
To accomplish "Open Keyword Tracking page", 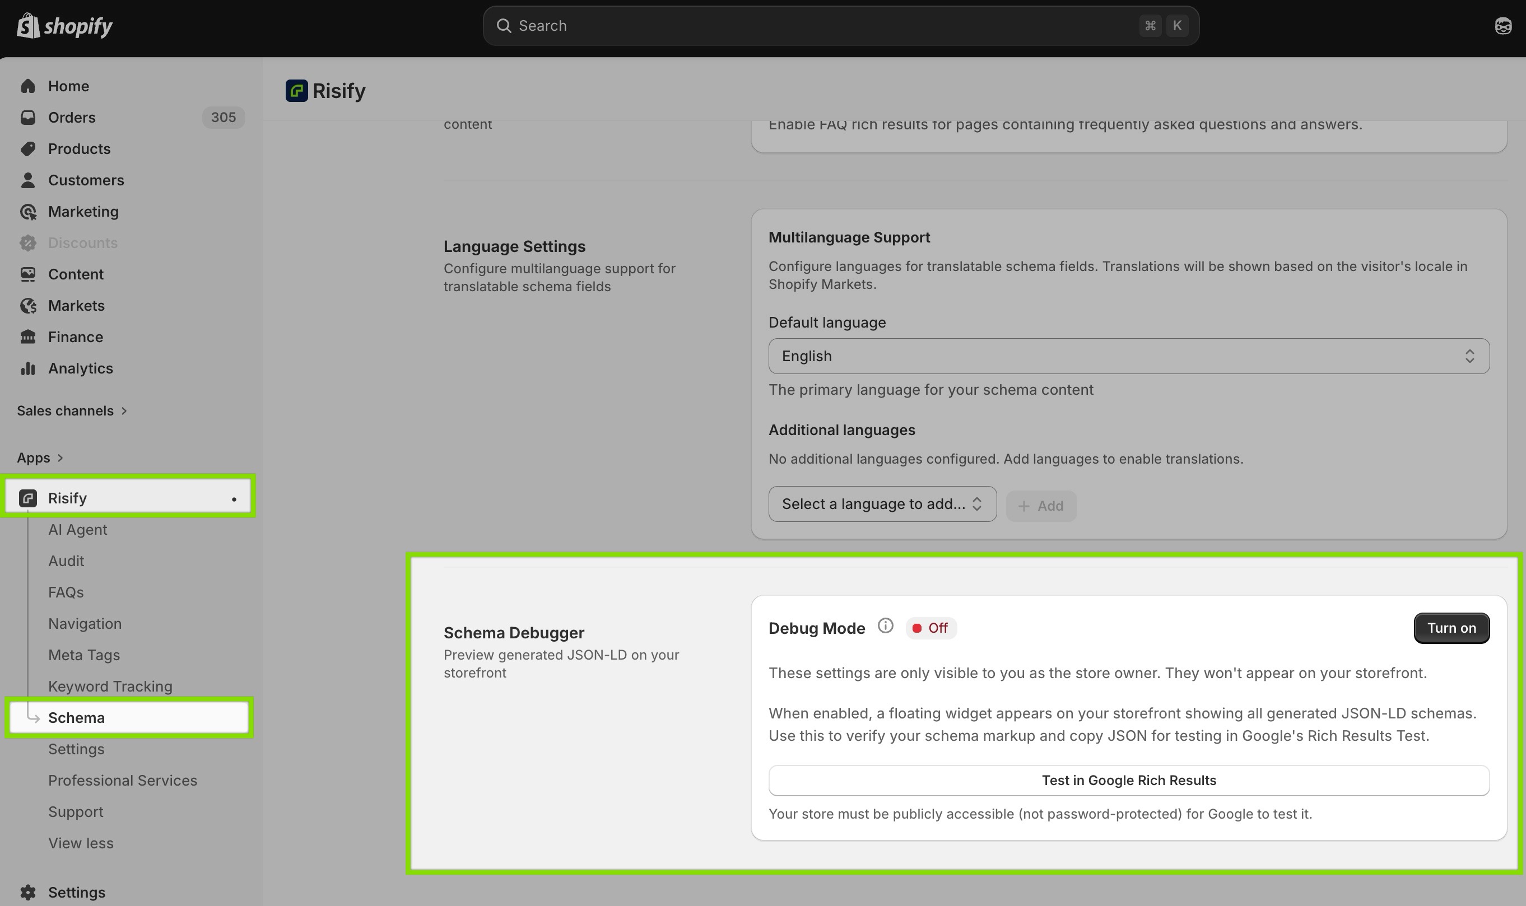I will (x=110, y=687).
